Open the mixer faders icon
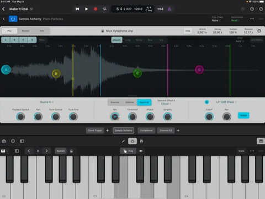 tap(141, 141)
